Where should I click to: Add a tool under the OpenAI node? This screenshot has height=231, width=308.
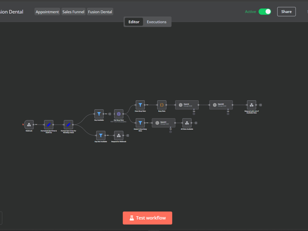(x=194, y=114)
